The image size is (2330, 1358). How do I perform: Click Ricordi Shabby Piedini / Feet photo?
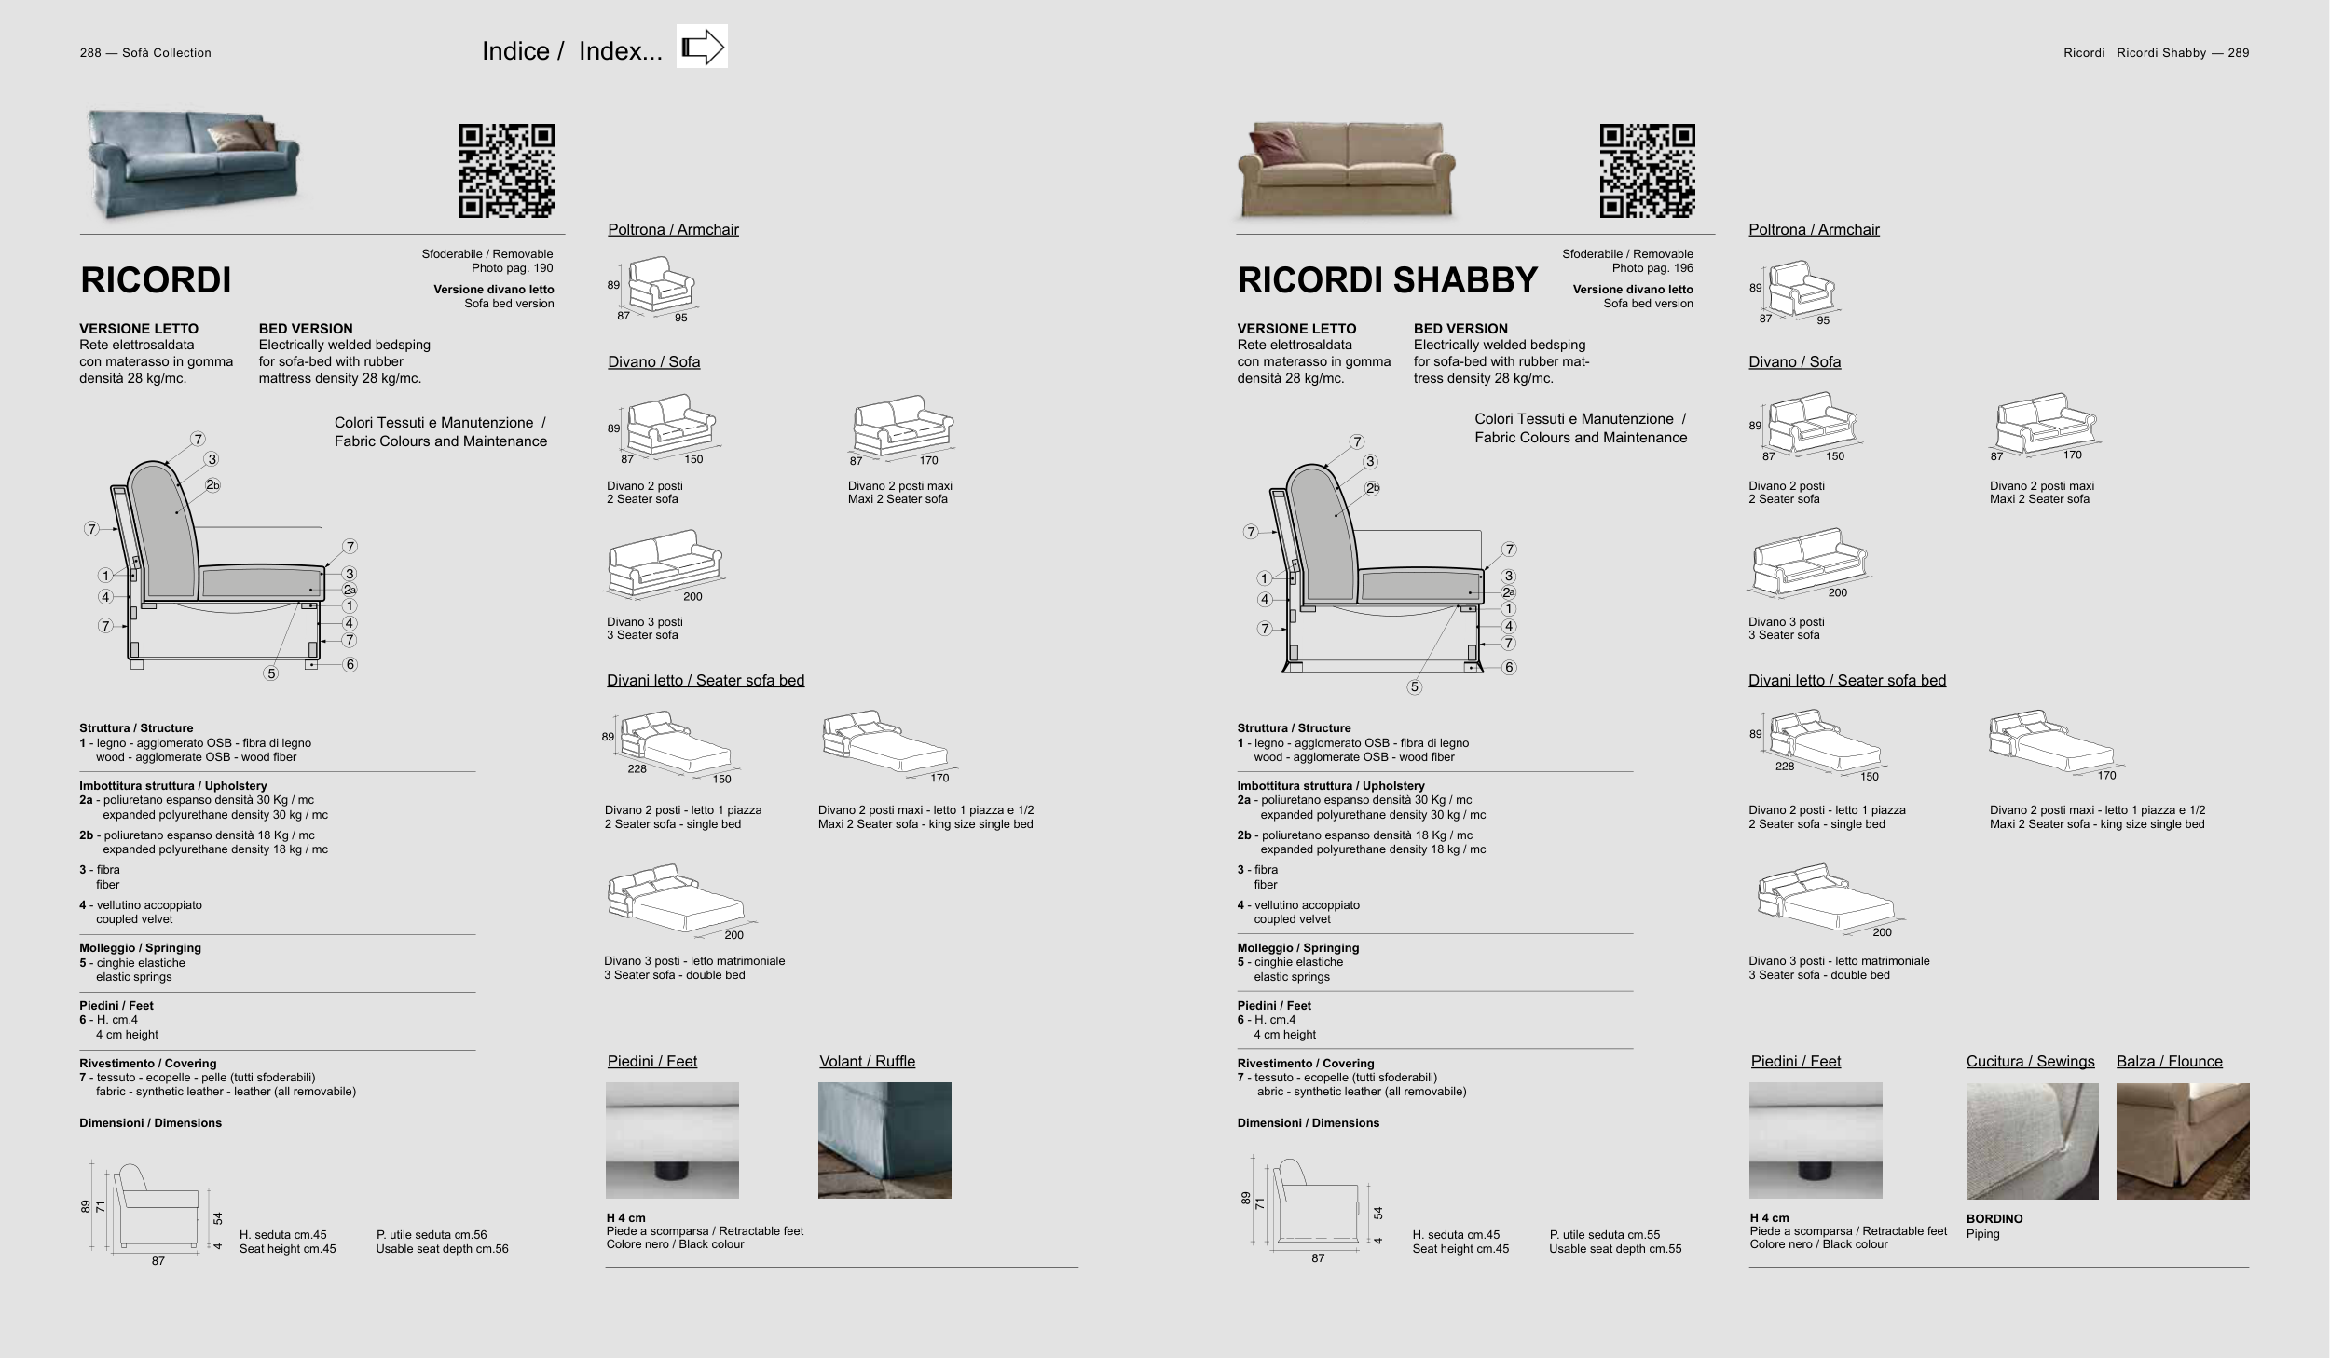1815,1140
